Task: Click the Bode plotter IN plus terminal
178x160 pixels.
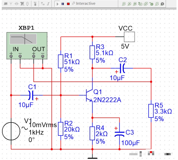Action: click(11, 56)
